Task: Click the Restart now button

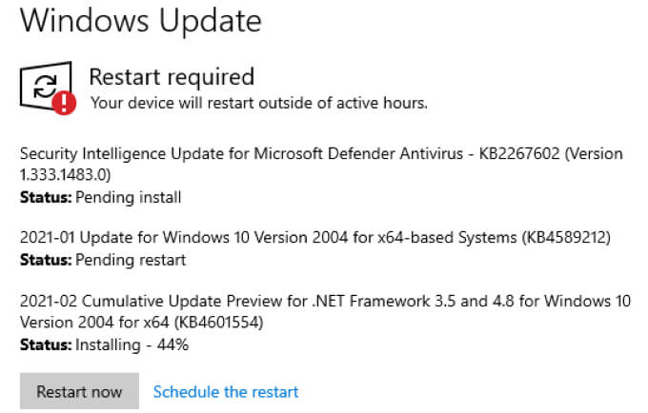Action: [x=79, y=391]
